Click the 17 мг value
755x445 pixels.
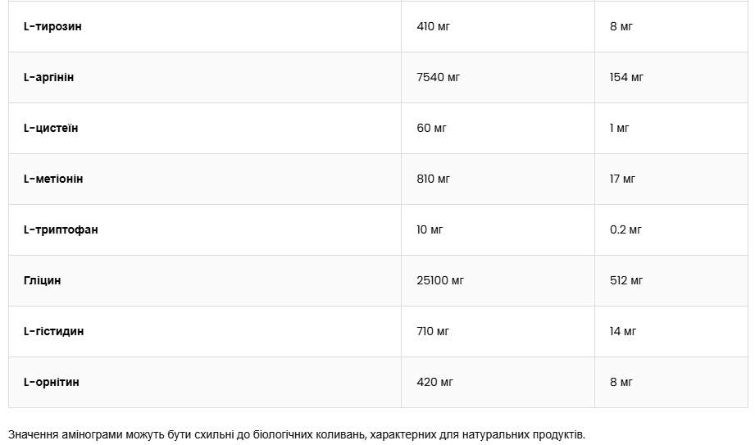tap(623, 179)
